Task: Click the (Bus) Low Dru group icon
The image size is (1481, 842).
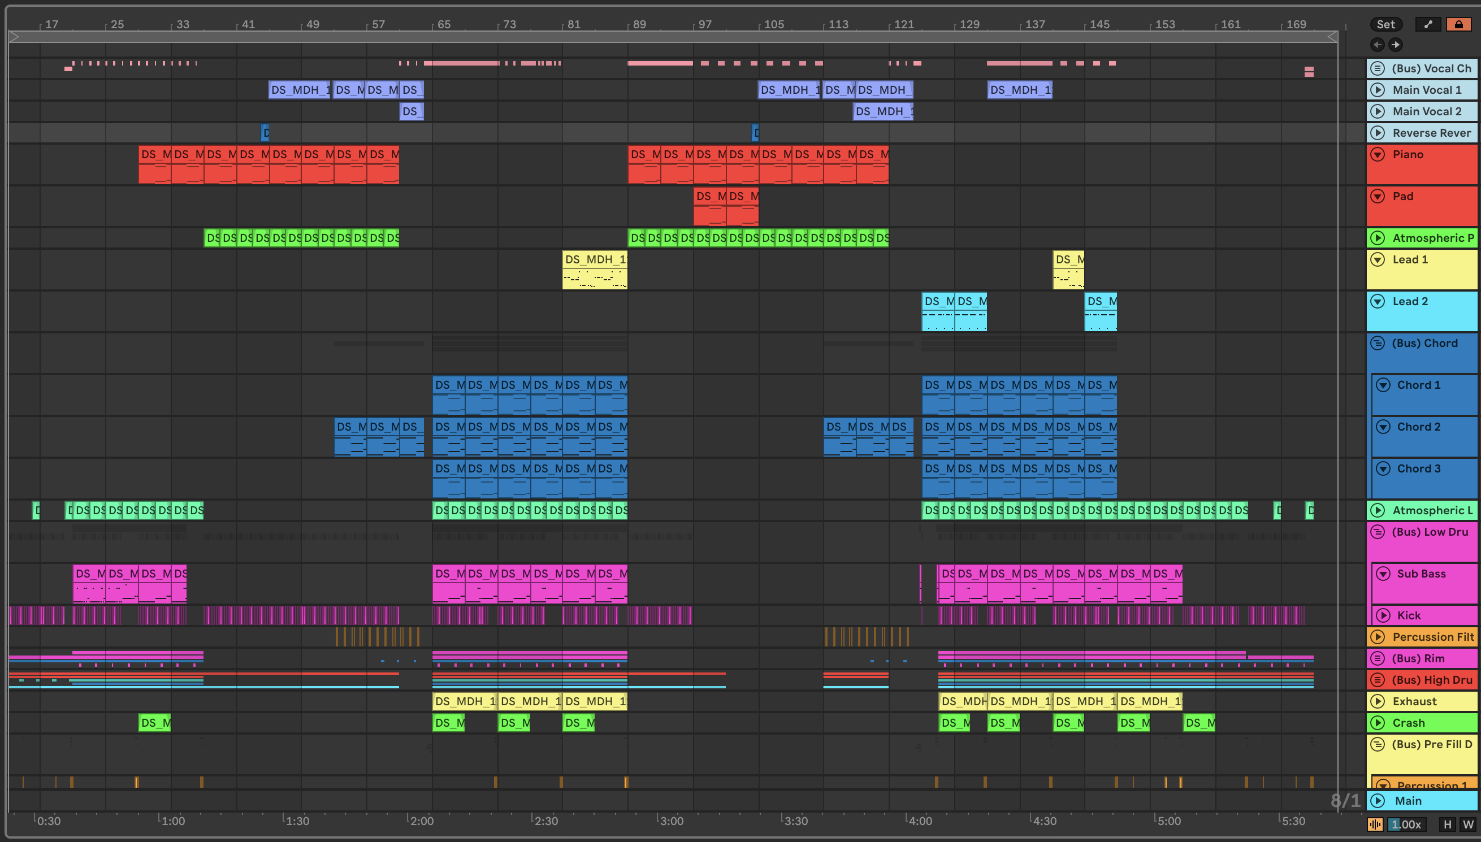Action: click(1378, 532)
